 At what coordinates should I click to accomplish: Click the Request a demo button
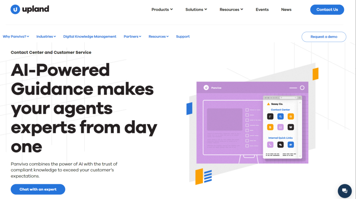[324, 37]
